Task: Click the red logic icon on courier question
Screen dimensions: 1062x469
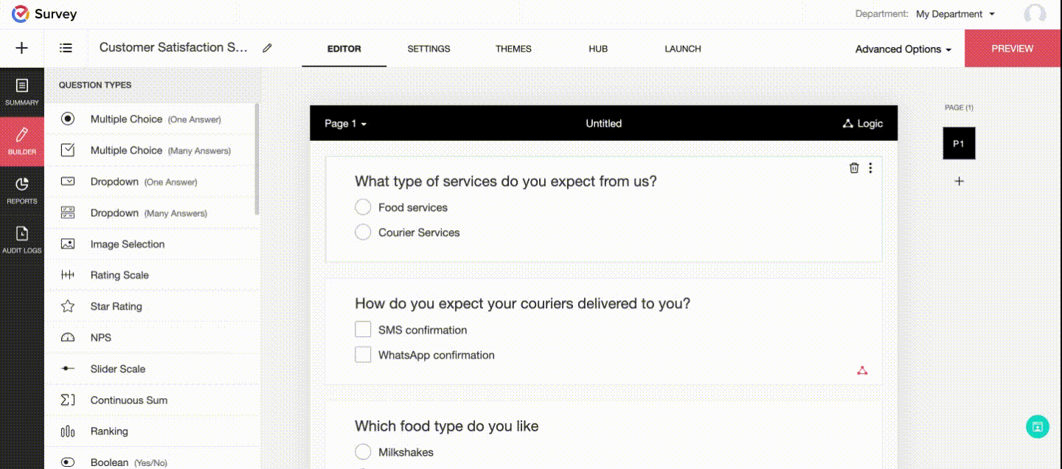Action: [862, 370]
